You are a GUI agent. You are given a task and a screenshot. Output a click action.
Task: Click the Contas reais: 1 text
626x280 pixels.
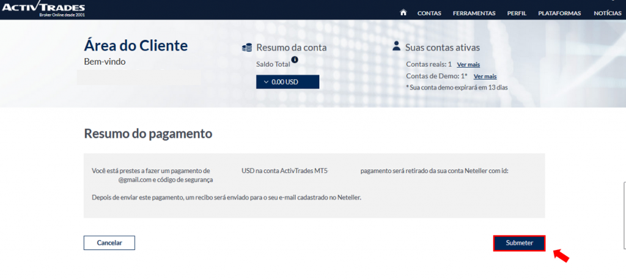(429, 64)
